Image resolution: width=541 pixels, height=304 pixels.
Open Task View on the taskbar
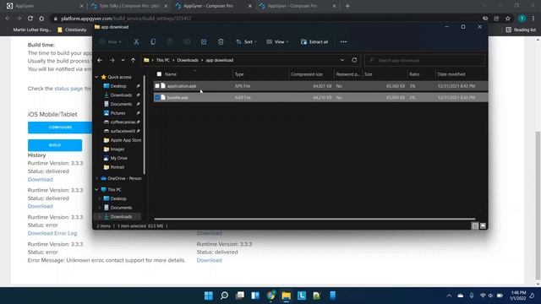(240, 296)
